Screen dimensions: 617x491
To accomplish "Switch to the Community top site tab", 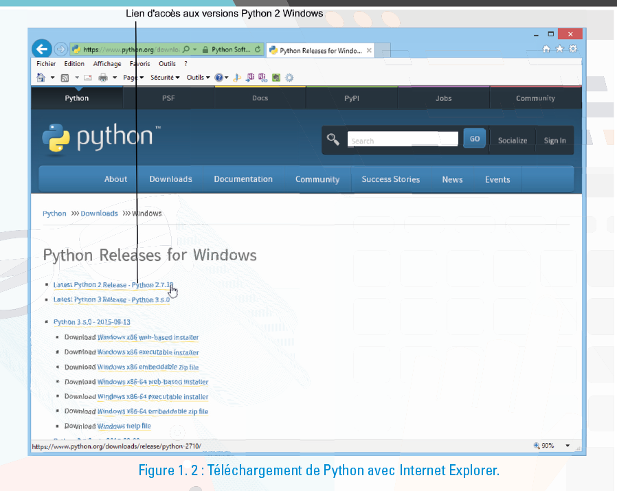I will tap(535, 98).
